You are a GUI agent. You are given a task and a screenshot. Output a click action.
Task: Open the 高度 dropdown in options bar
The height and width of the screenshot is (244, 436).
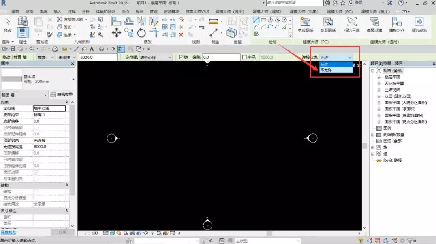(x=46, y=57)
